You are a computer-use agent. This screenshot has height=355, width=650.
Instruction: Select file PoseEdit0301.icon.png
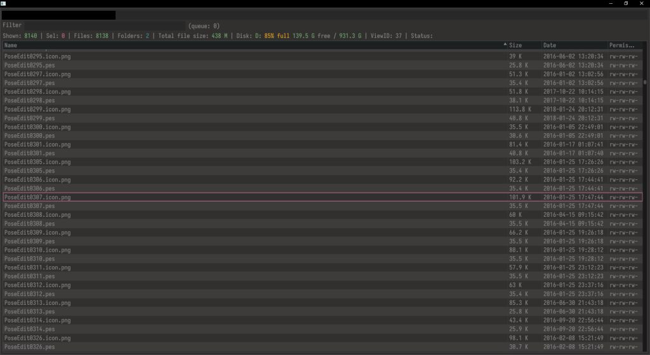click(322, 145)
